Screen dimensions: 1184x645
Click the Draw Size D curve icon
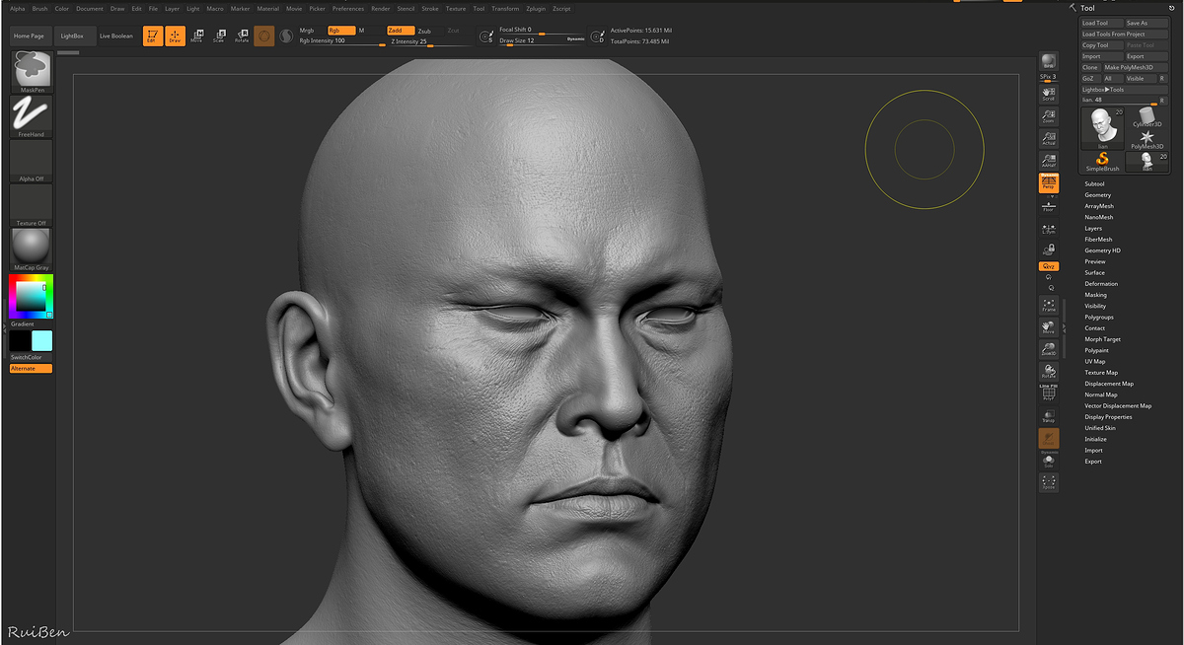597,36
